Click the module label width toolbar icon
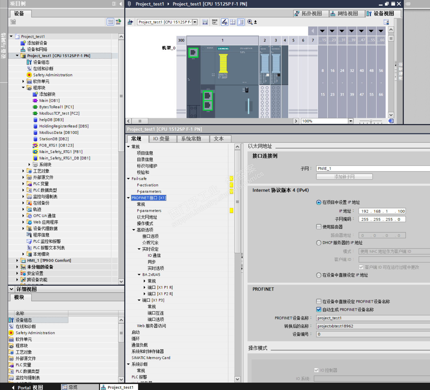430x390 pixels. (x=205, y=22)
